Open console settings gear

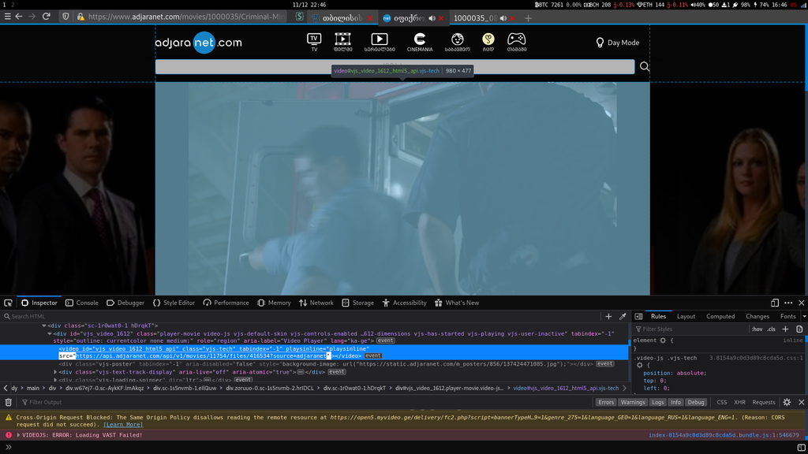[x=787, y=402]
